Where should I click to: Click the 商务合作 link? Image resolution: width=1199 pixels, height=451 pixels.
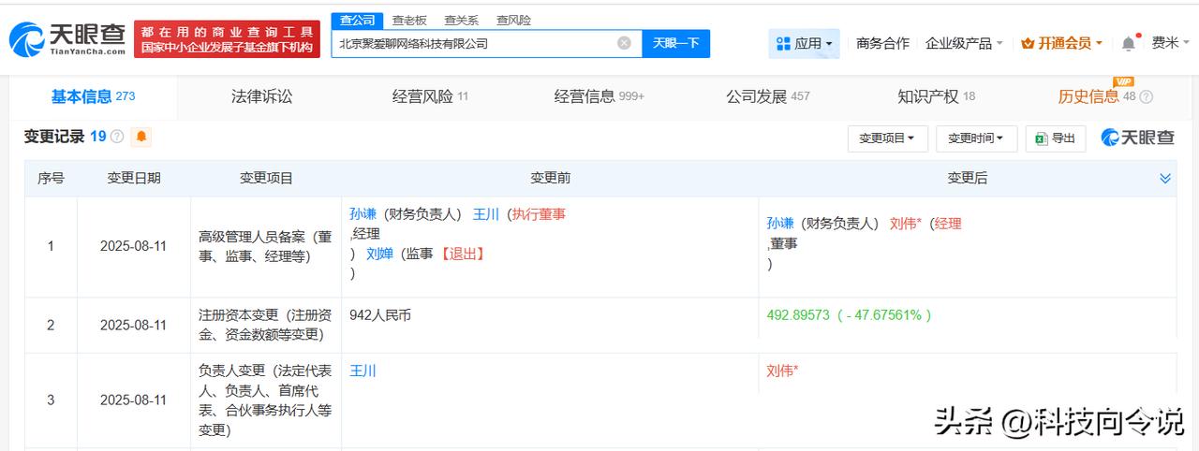click(882, 43)
